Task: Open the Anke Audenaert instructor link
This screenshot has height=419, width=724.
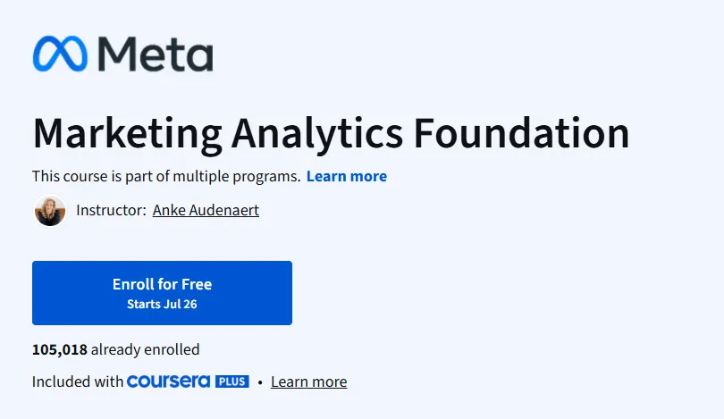Action: (x=206, y=211)
